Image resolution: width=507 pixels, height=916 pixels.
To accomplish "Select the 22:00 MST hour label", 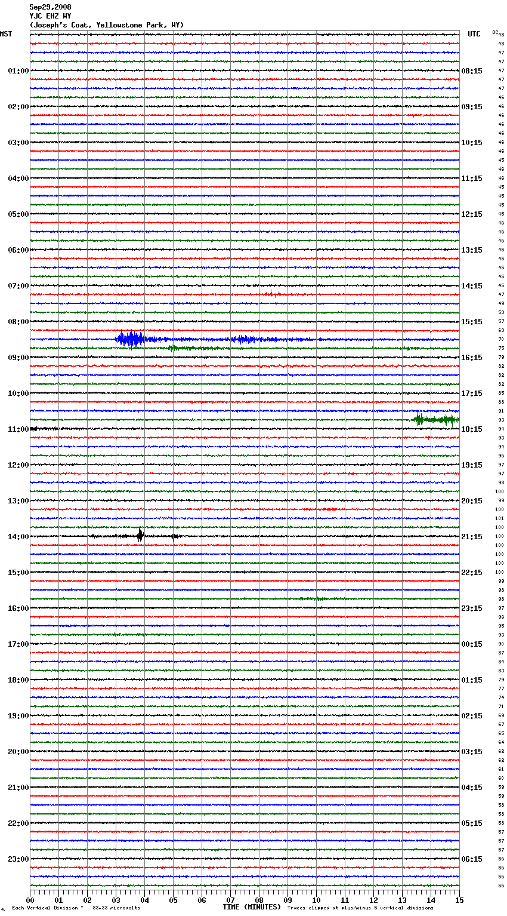I will point(18,823).
